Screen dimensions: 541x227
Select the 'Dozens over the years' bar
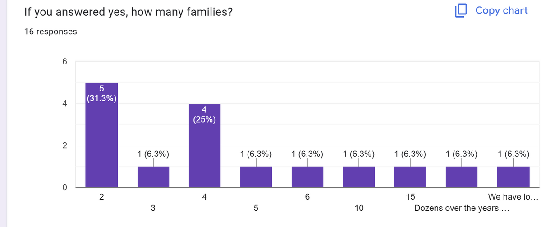461,177
